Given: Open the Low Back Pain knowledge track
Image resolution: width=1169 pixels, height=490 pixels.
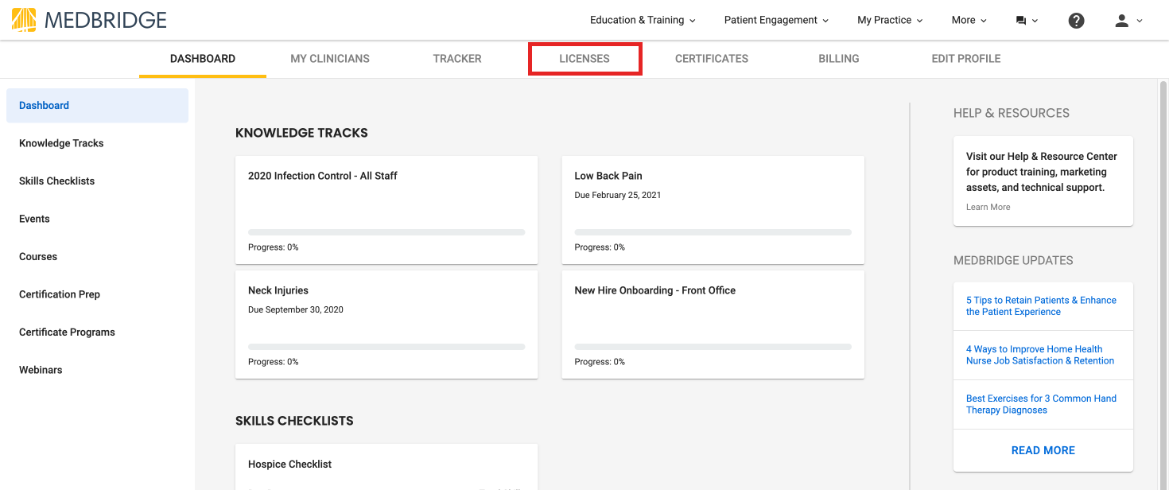Looking at the screenshot, I should pyautogui.click(x=713, y=210).
